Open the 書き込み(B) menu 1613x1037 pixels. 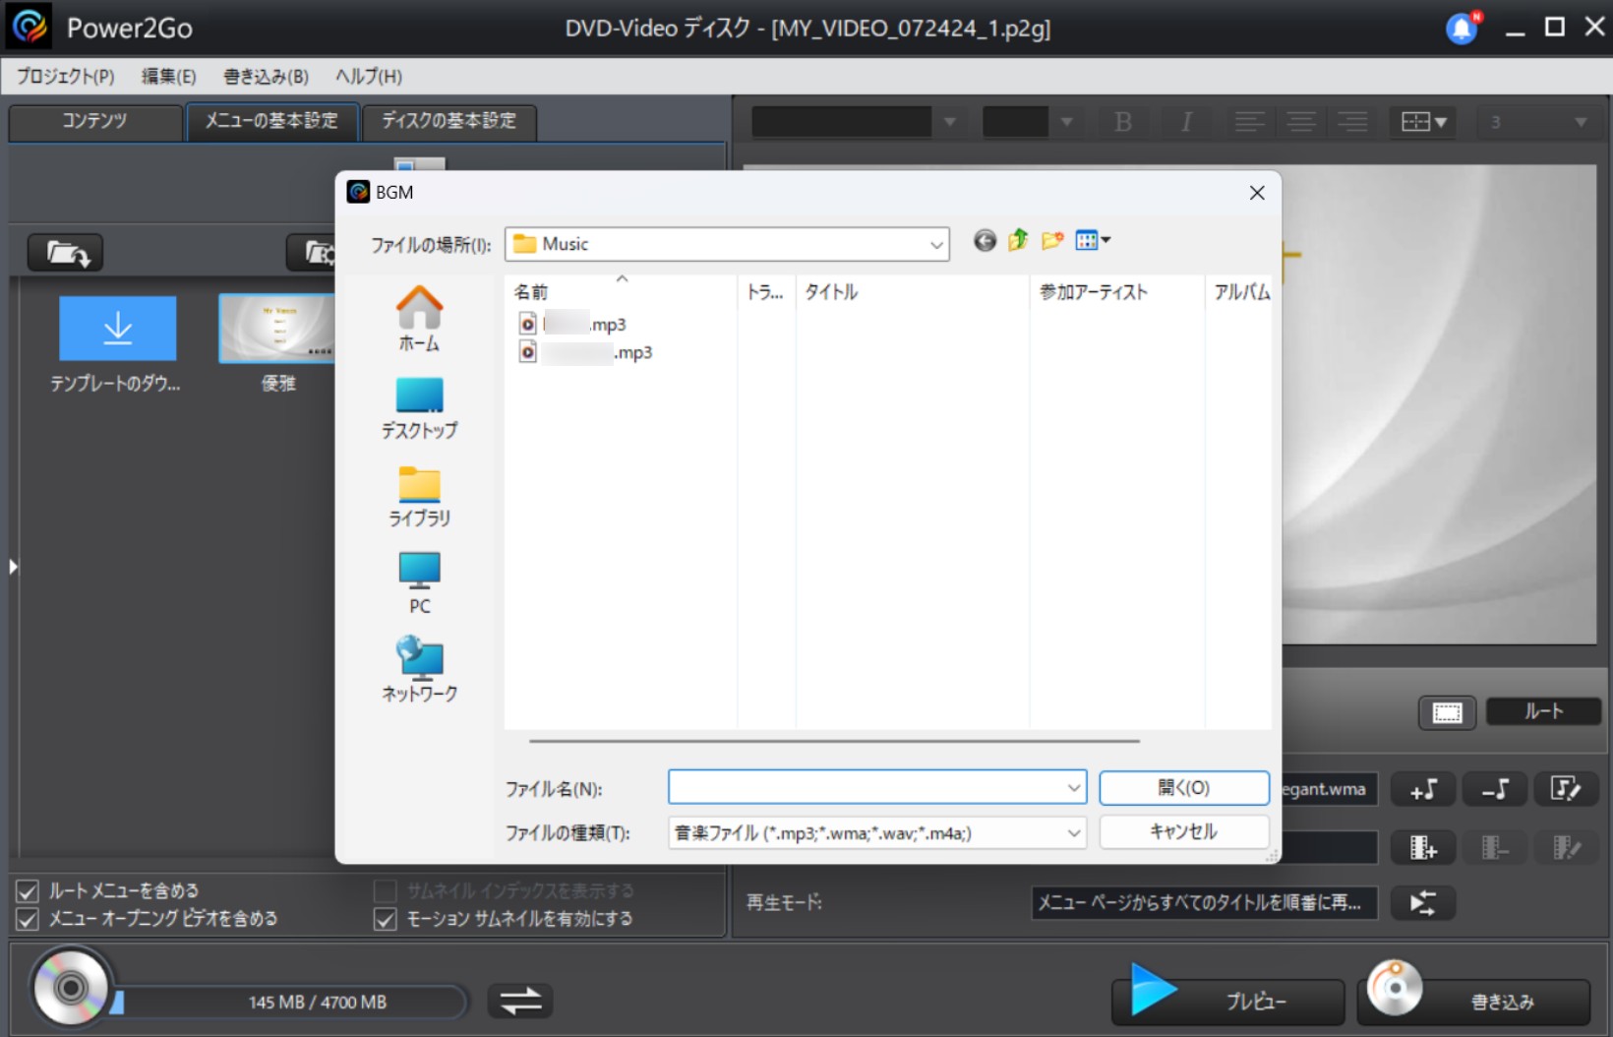coord(266,76)
